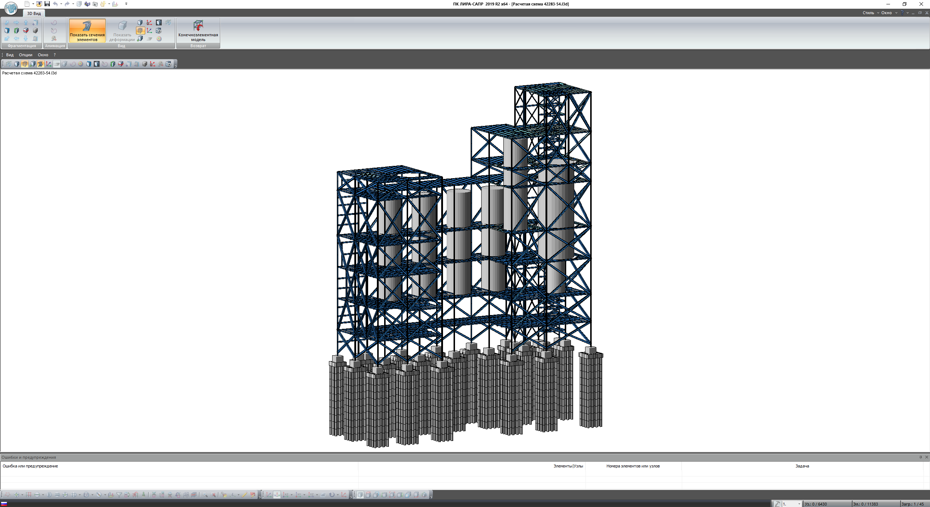Click the camera snapshot icon in quick access

[x=95, y=4]
